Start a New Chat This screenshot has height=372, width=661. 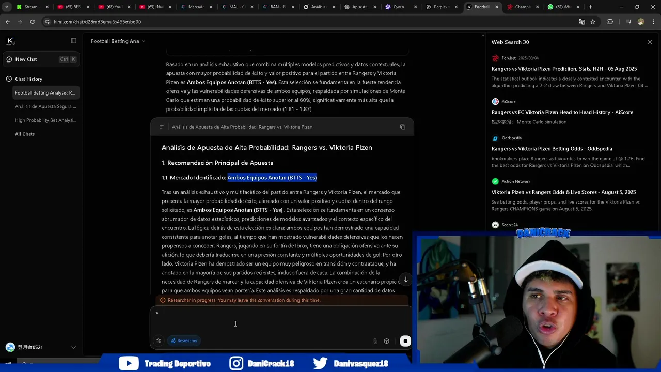[41, 59]
